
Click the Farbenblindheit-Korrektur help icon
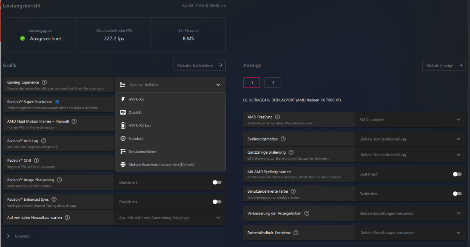tap(296, 233)
